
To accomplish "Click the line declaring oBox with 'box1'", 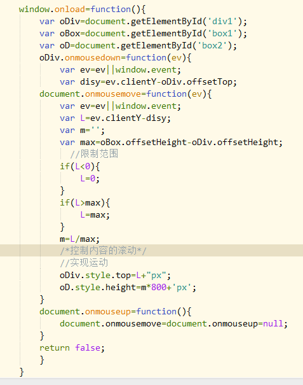I will [143, 33].
